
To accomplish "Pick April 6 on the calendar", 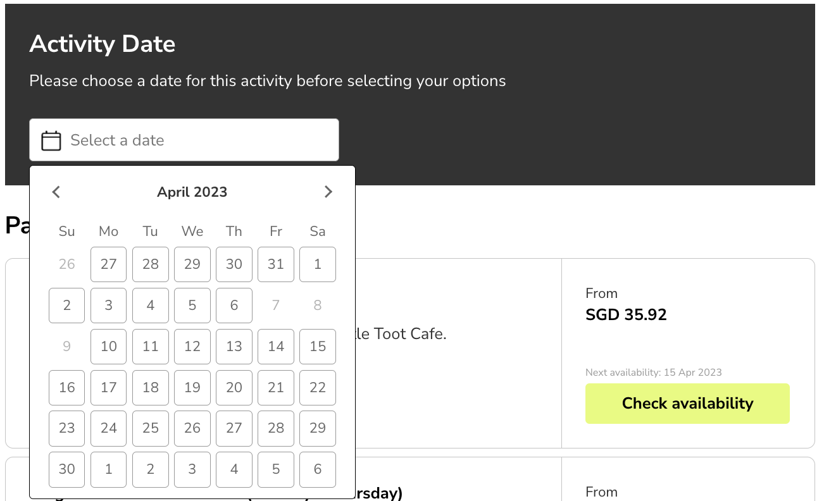I will point(234,306).
